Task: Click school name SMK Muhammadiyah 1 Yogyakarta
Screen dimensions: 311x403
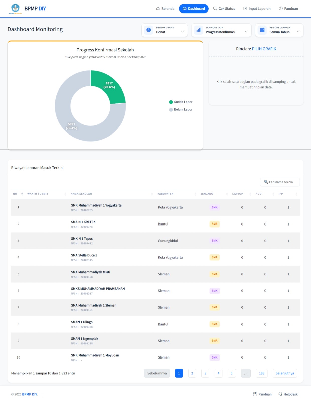Action: (x=96, y=205)
